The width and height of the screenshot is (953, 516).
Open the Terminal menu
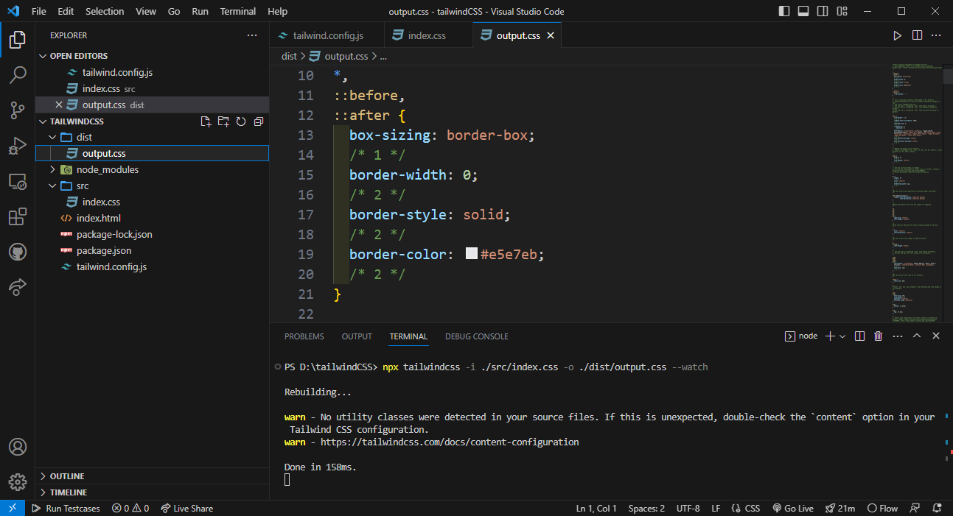point(238,11)
